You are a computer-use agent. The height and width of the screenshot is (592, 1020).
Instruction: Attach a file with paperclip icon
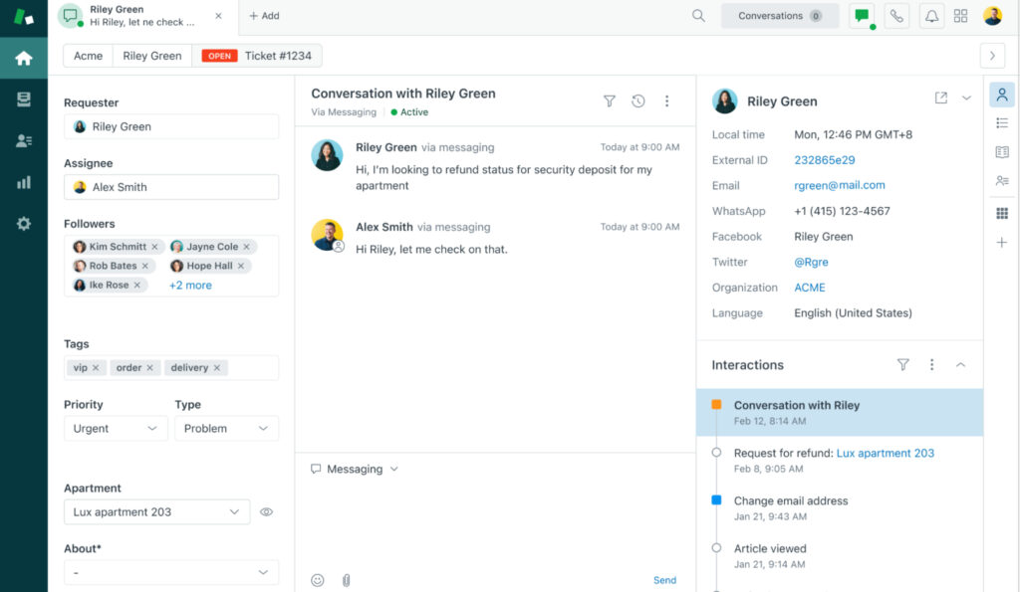click(346, 580)
